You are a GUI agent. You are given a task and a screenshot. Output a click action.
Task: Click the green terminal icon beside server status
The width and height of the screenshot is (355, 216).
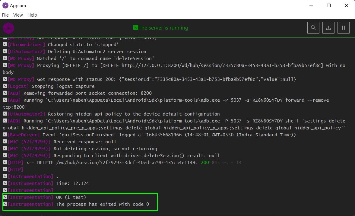[135, 28]
